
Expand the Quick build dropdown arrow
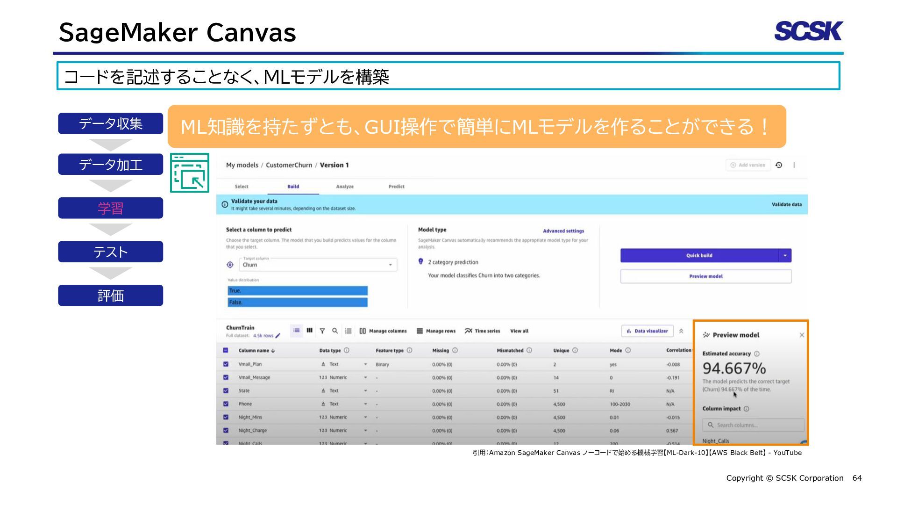pos(785,255)
